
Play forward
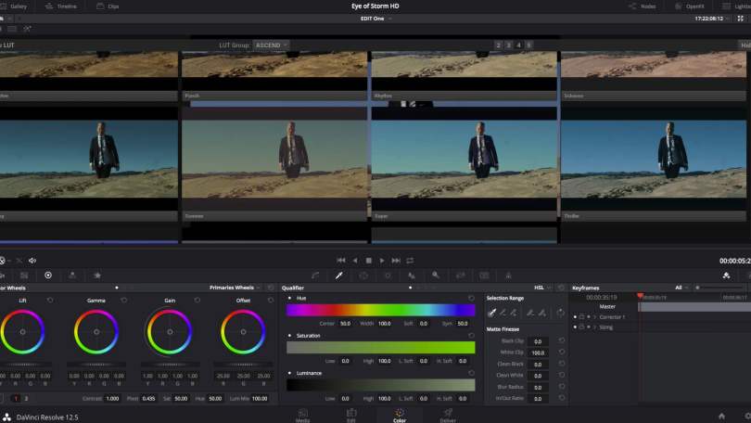382,260
